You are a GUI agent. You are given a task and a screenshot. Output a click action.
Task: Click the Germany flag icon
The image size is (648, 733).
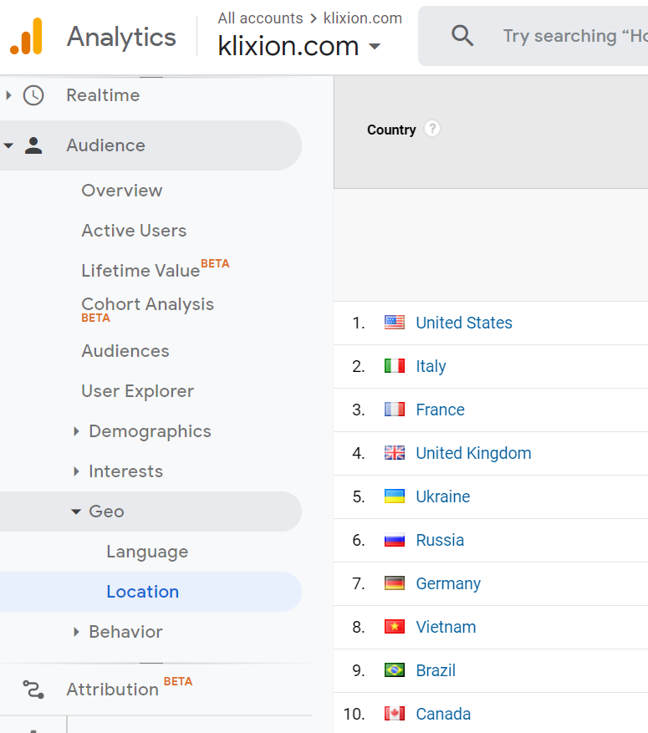(395, 583)
